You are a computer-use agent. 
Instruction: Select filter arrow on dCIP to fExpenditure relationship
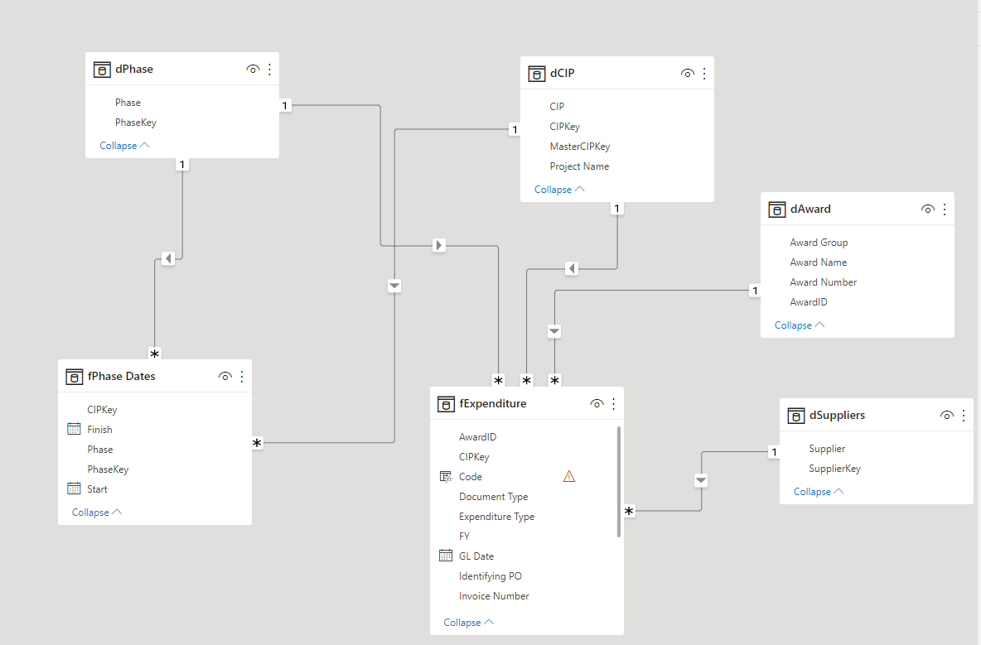tap(571, 269)
